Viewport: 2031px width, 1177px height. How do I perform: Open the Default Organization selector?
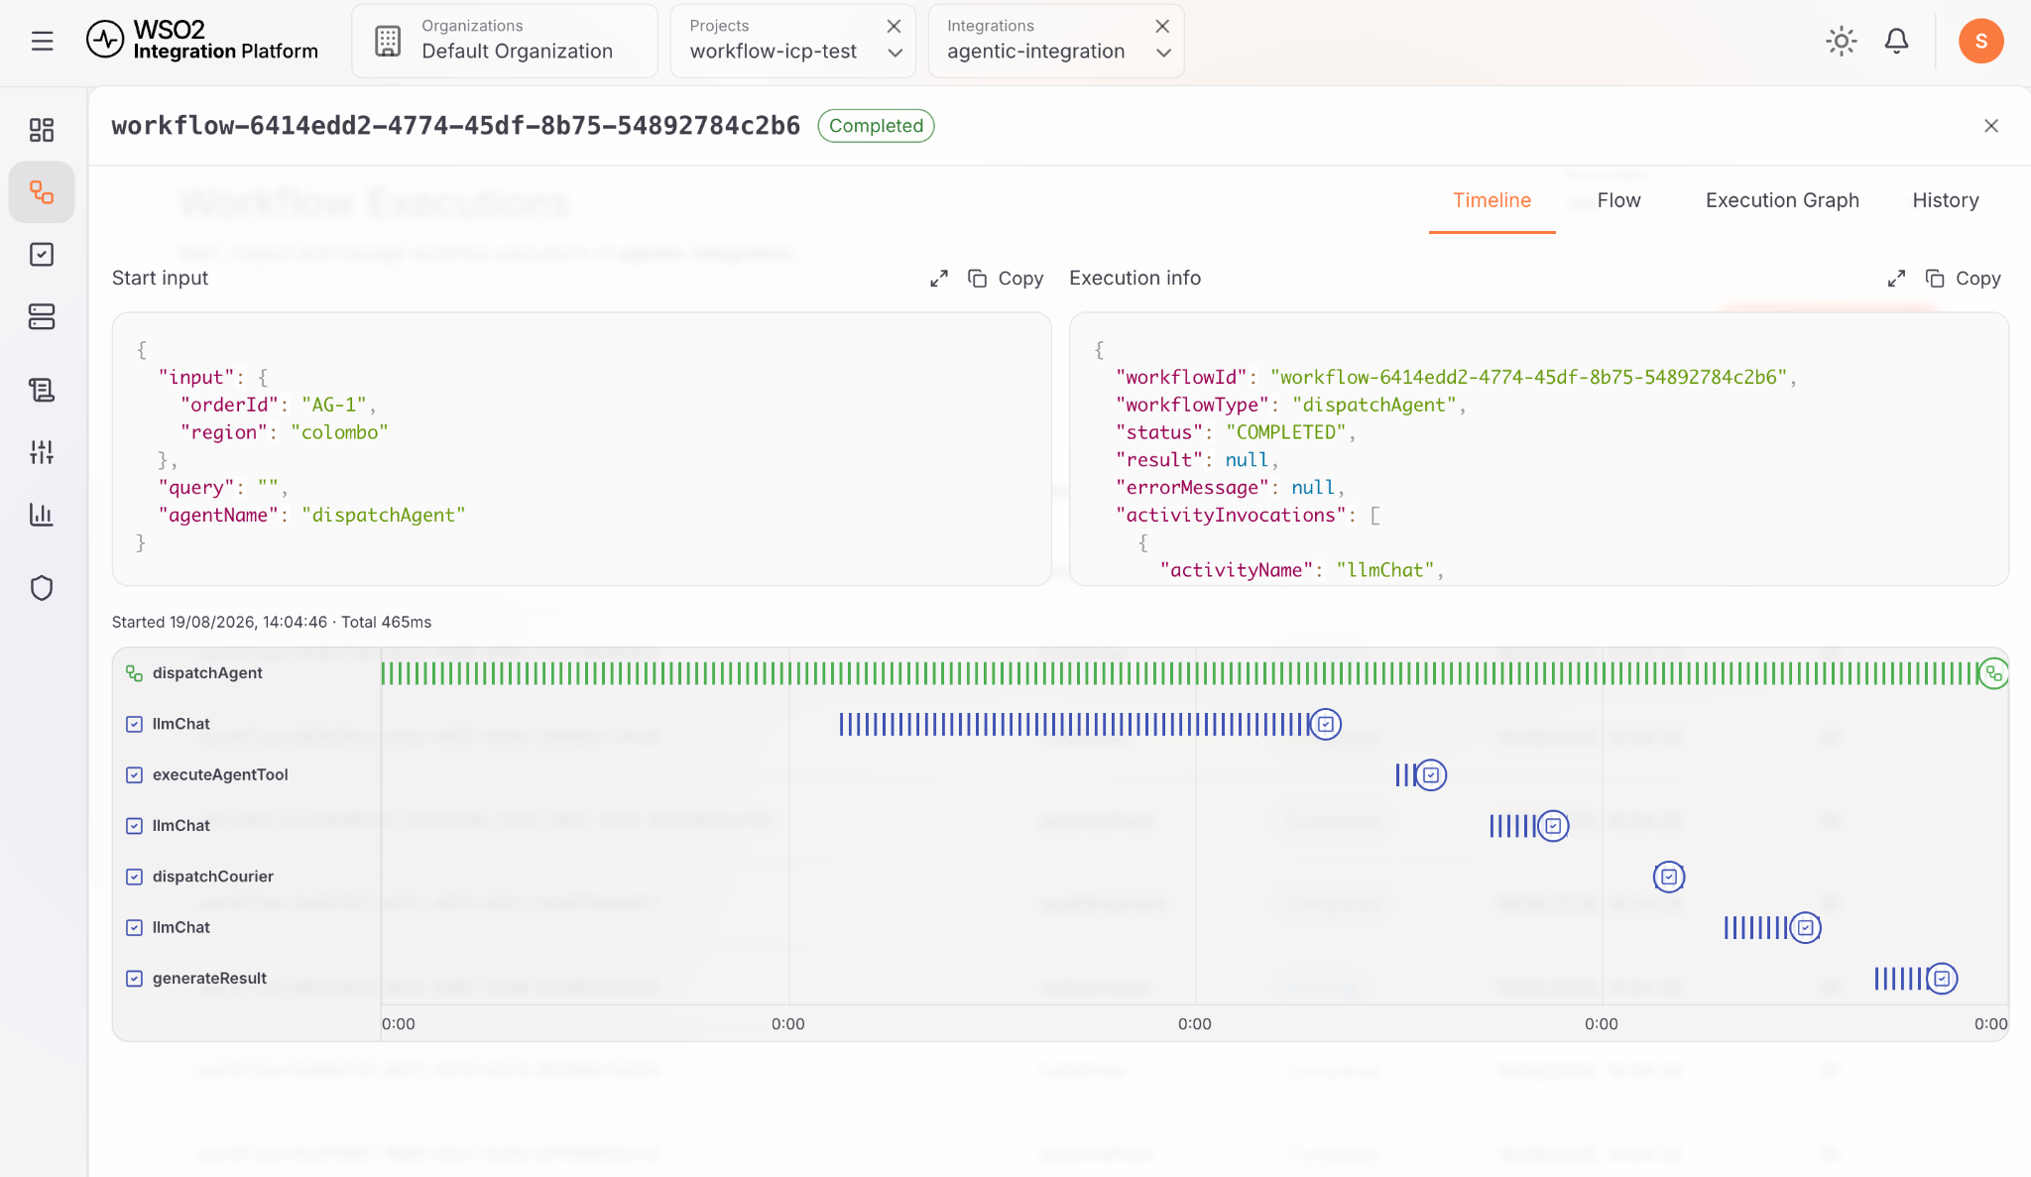point(505,41)
